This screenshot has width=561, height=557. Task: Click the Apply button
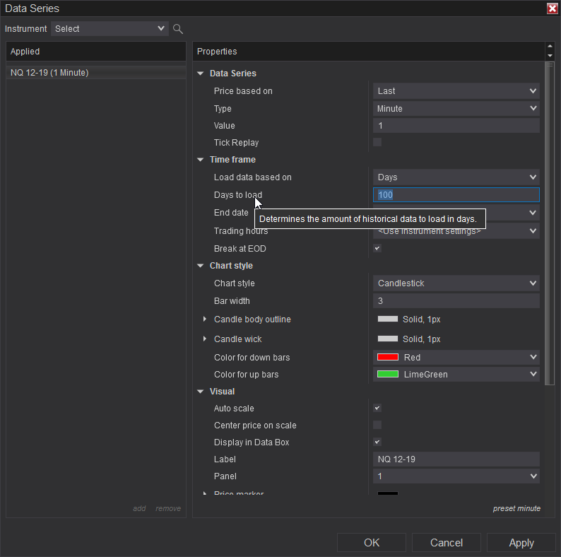pos(521,543)
